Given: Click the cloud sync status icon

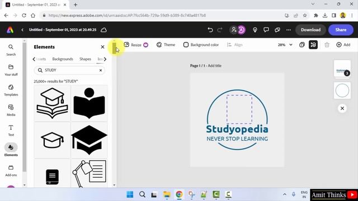Looking at the screenshot, I should click(x=103, y=30).
